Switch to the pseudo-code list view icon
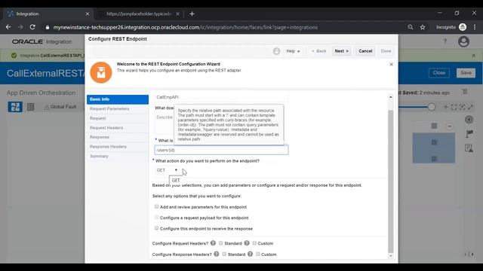This screenshot has height=271, width=483. coord(30,107)
